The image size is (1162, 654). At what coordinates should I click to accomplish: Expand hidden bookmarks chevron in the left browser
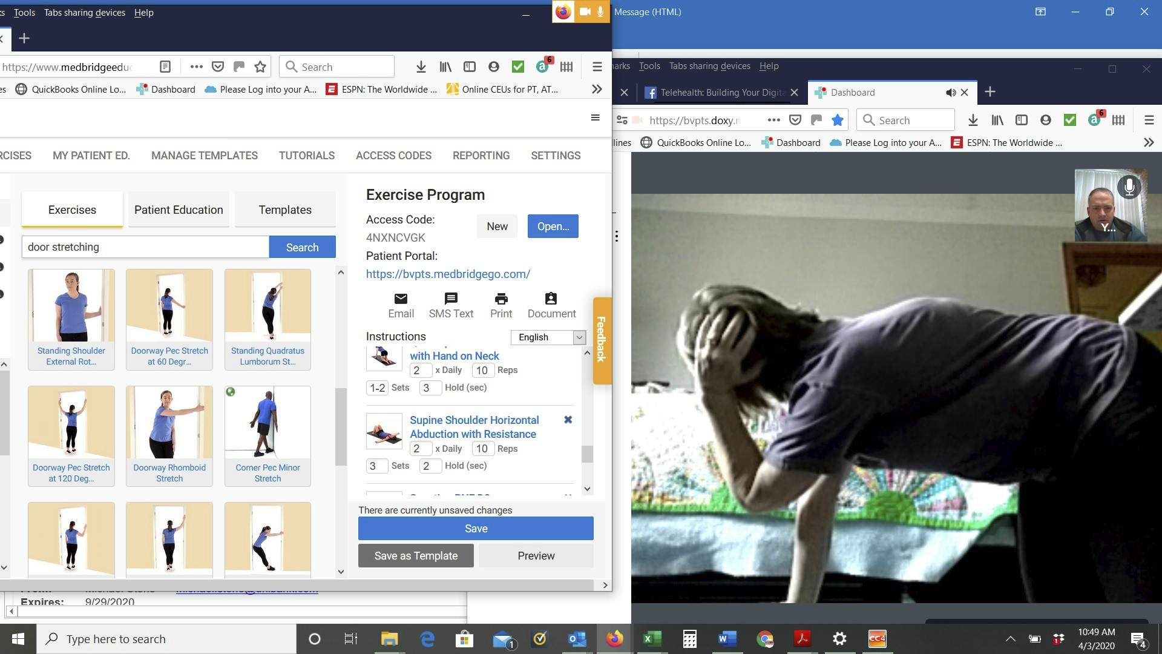click(x=597, y=90)
